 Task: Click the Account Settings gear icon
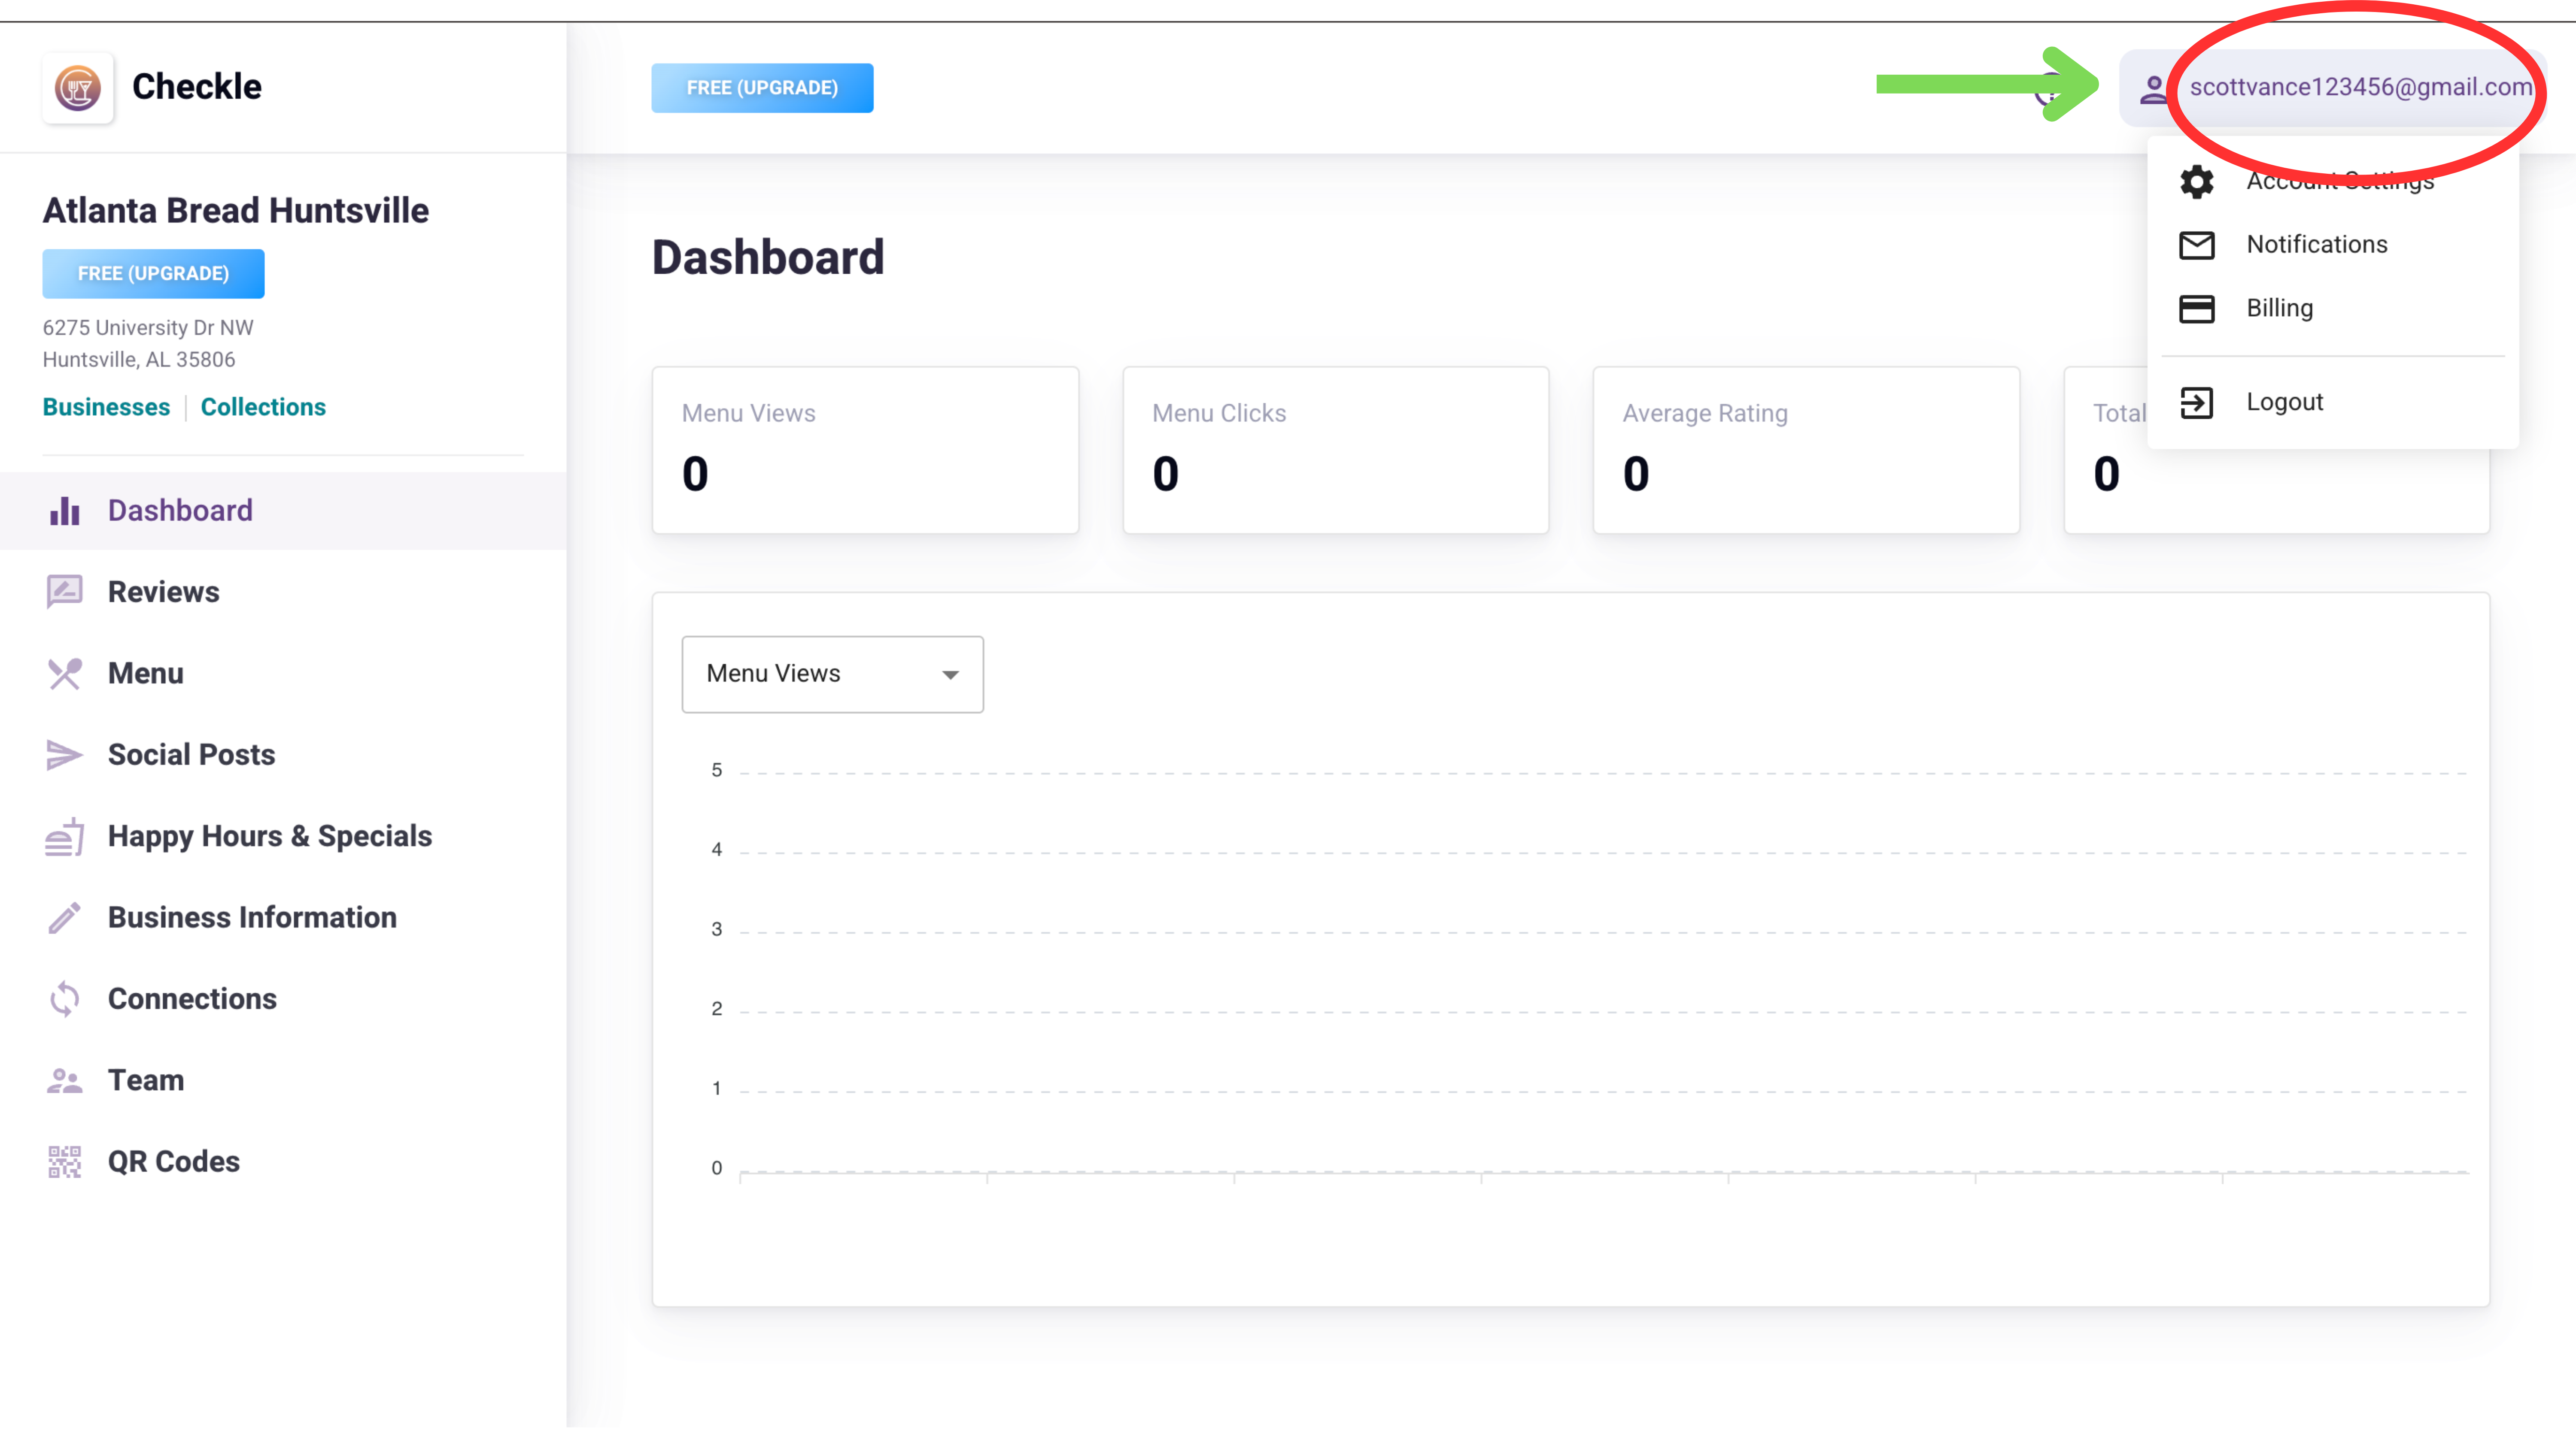(2197, 182)
